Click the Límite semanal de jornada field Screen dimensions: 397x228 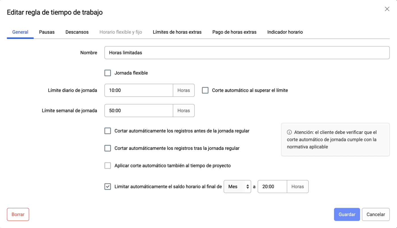(139, 111)
